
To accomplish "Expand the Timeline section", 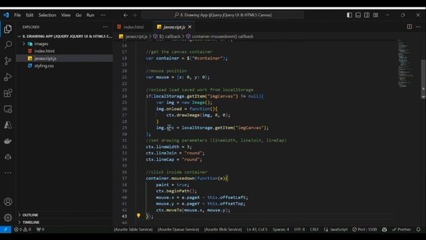I will click(65, 222).
